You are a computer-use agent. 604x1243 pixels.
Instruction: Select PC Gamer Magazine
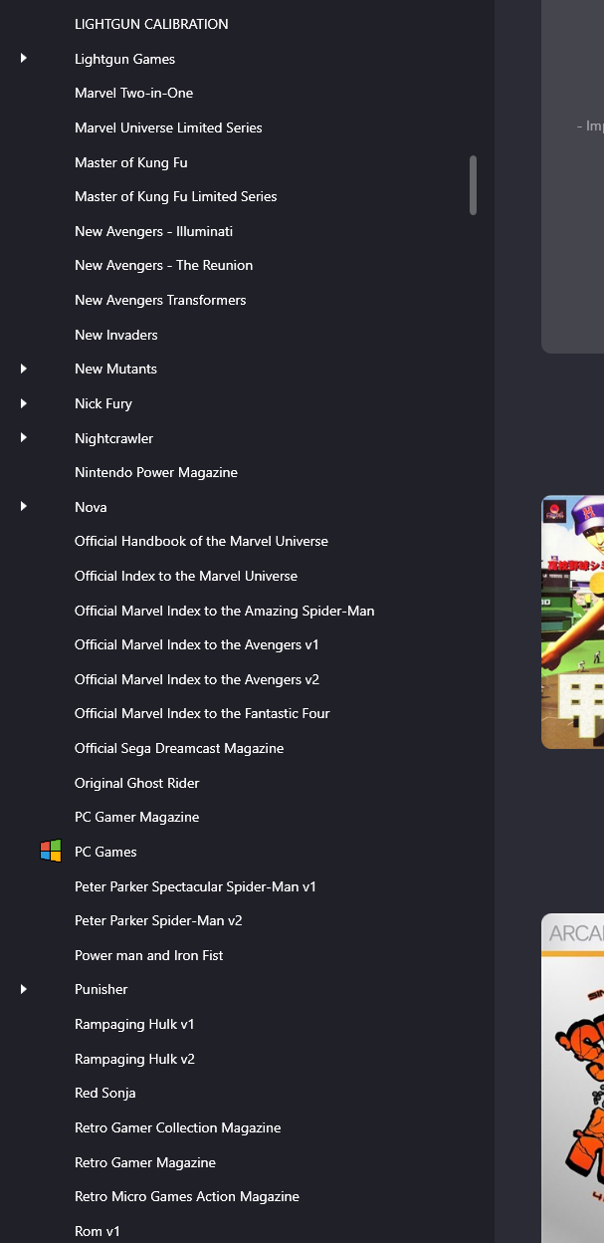pyautogui.click(x=136, y=817)
